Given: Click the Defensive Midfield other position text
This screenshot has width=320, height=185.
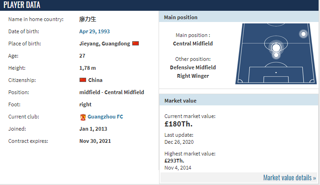Looking at the screenshot, I should coord(193,67).
